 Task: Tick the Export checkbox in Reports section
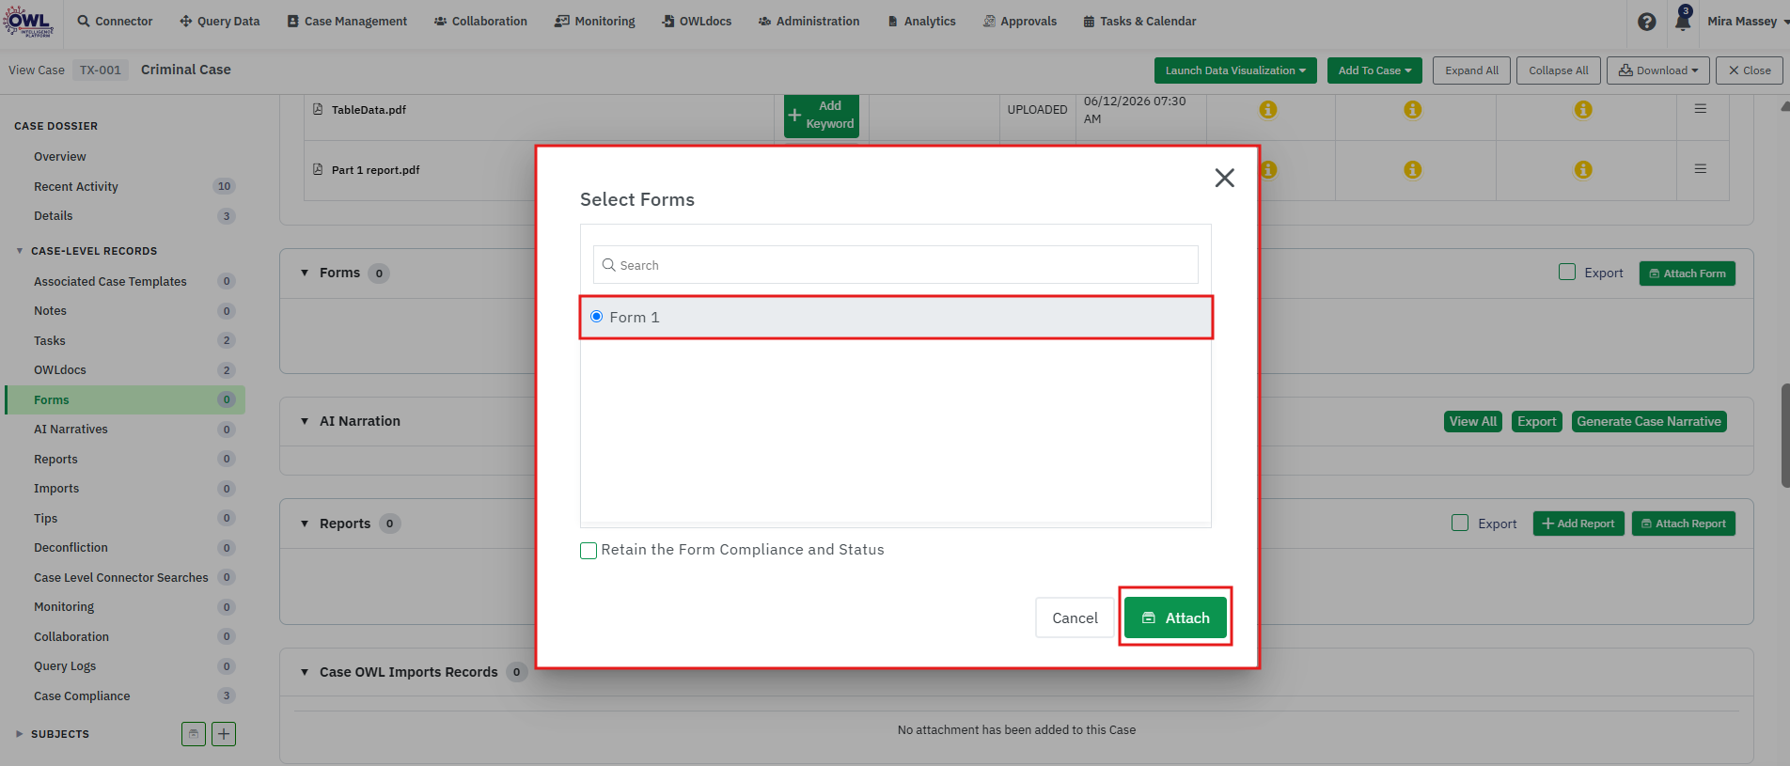[x=1460, y=523]
